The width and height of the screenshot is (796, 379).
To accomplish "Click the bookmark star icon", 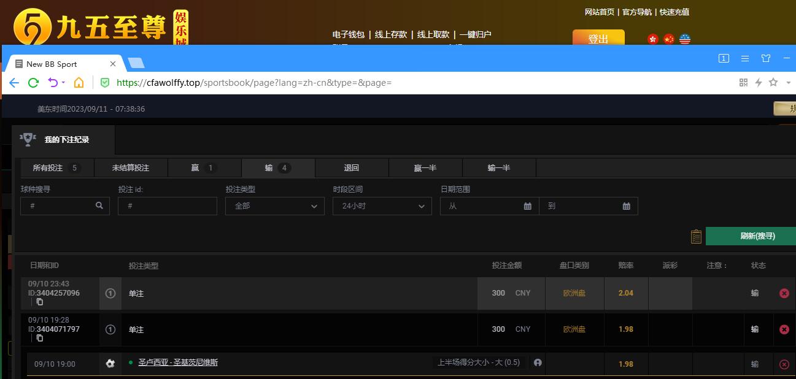I will (x=773, y=82).
